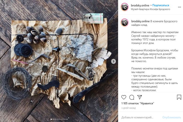Open the brodsky.online profile avatar in header
Screen dimensions: 183x122
click(125, 7)
